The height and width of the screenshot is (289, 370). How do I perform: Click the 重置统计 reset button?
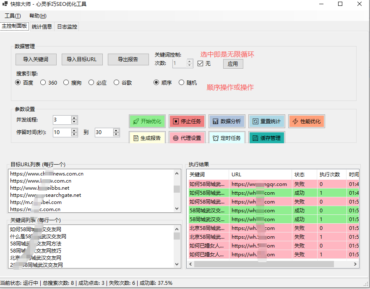click(266, 121)
